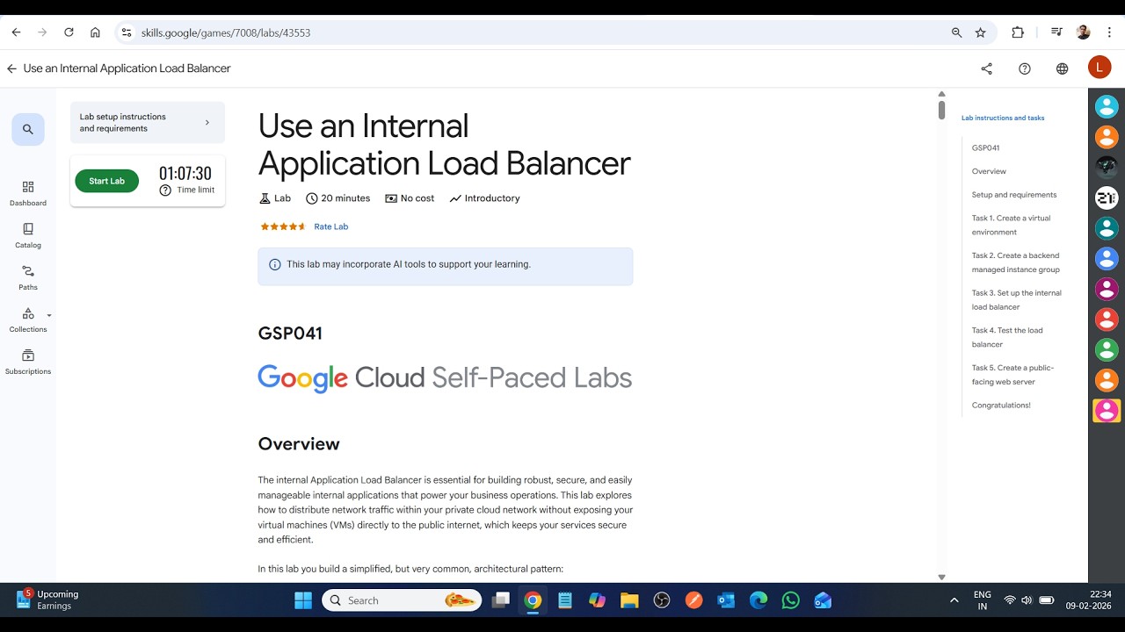Click Lab instructions and tasks heading
This screenshot has height=632, width=1125.
1003,118
